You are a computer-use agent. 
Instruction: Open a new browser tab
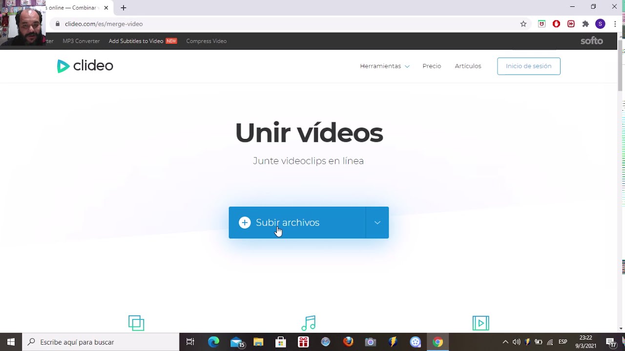click(x=124, y=8)
